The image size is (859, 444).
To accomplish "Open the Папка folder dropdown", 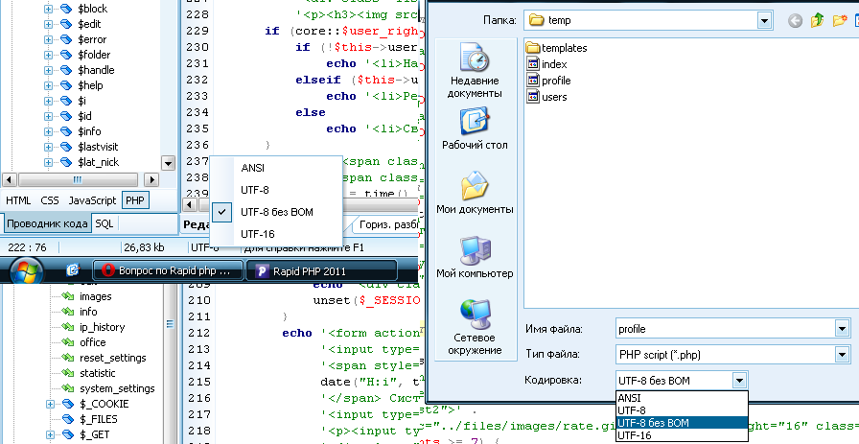I will pos(763,20).
